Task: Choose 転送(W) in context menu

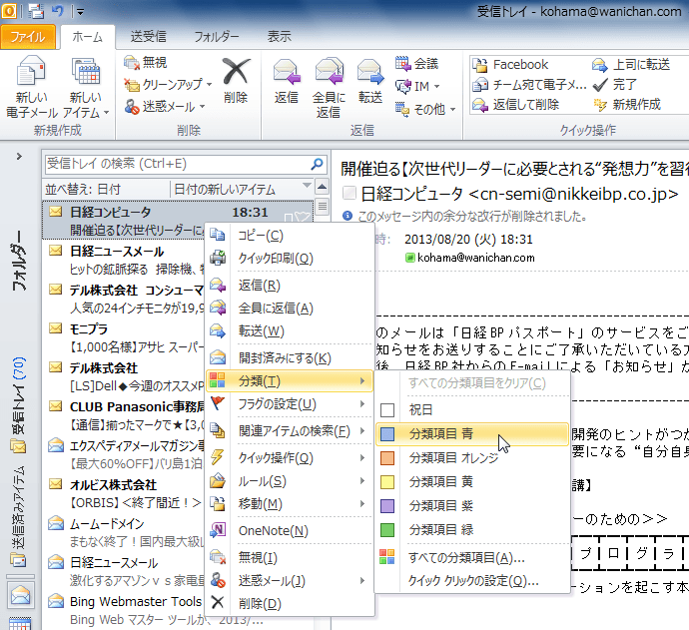Action: click(x=290, y=330)
